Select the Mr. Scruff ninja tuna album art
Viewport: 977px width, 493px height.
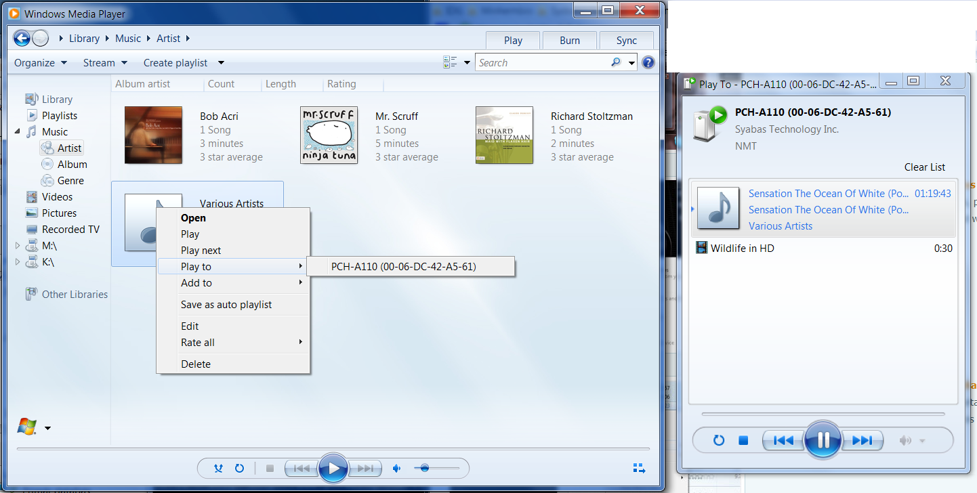[329, 135]
